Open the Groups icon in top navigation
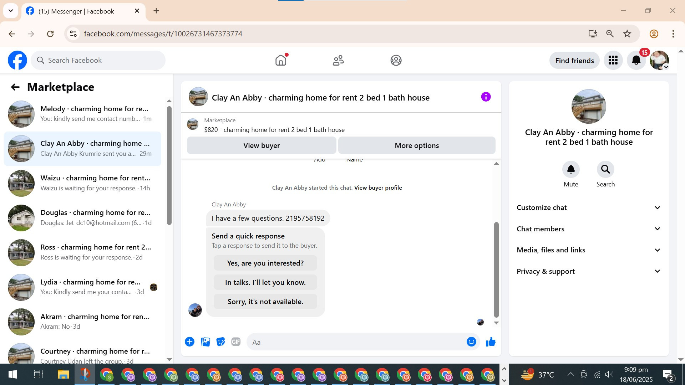This screenshot has width=685, height=385. (396, 60)
